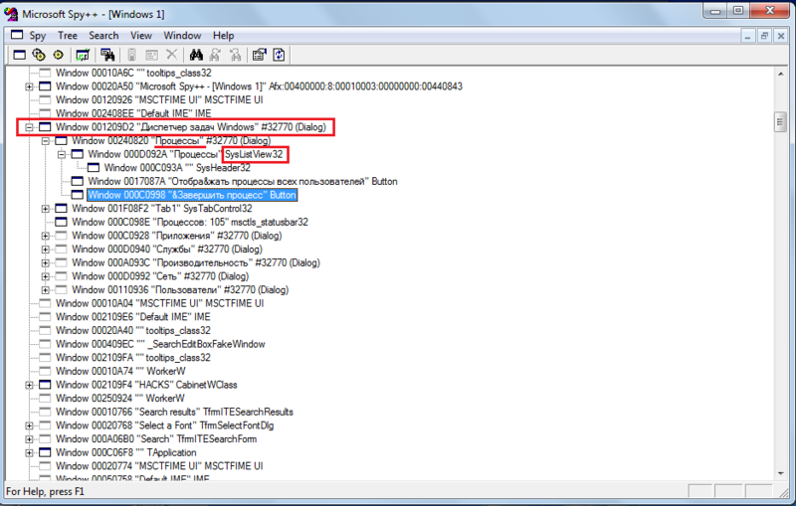Viewport: 796px width, 506px height.
Task: Select Window 00120926 MSCTFIME UI row
Action: pos(159,99)
